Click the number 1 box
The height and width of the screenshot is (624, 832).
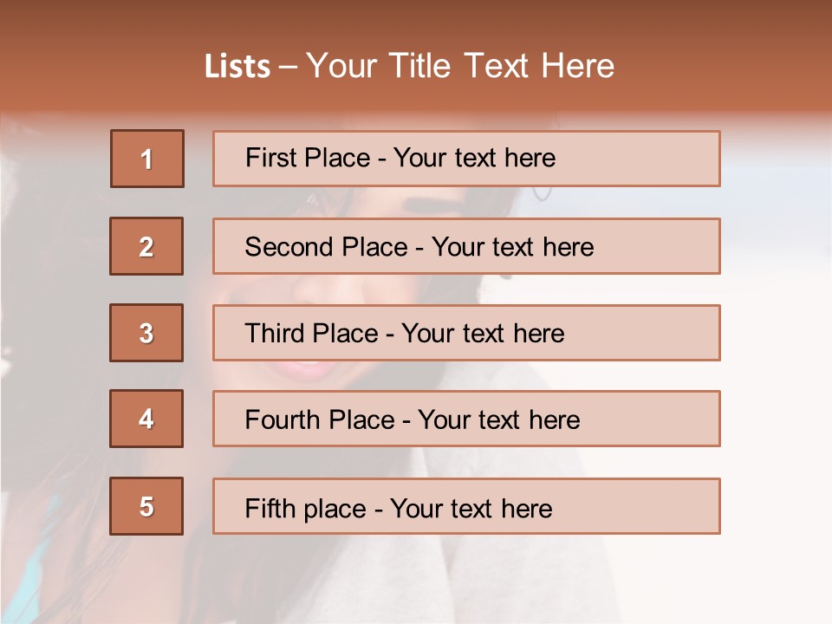[147, 159]
